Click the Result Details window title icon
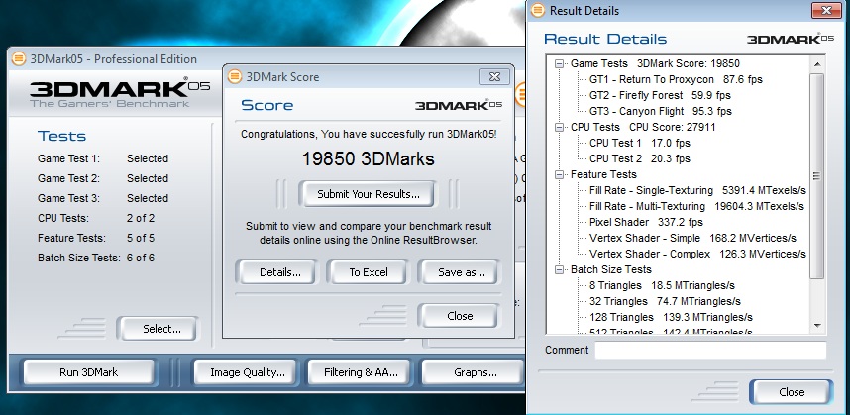 538,10
